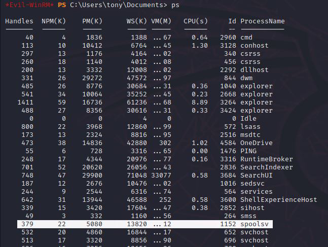Click the CPU(s) column header
This screenshot has width=328, height=247.
[x=196, y=21]
